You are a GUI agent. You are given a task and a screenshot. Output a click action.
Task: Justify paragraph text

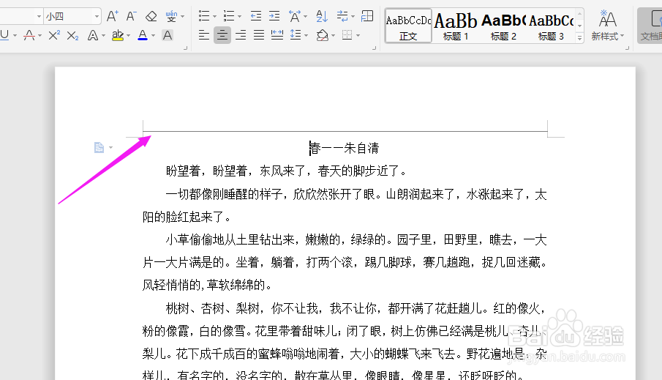point(259,35)
